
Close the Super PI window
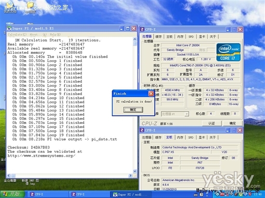(134, 28)
